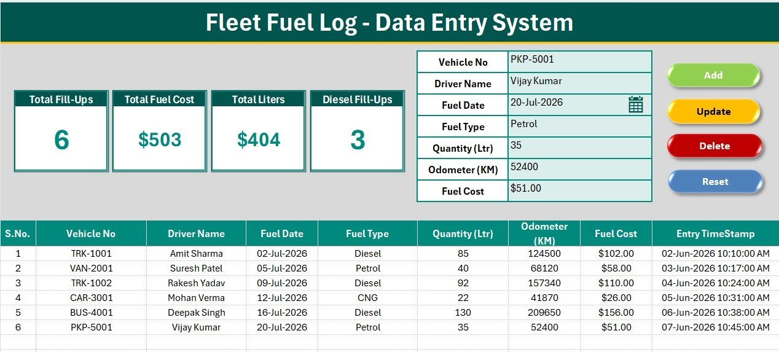Click the Vehicle No column header in table
The width and height of the screenshot is (779, 352).
pyautogui.click(x=91, y=233)
